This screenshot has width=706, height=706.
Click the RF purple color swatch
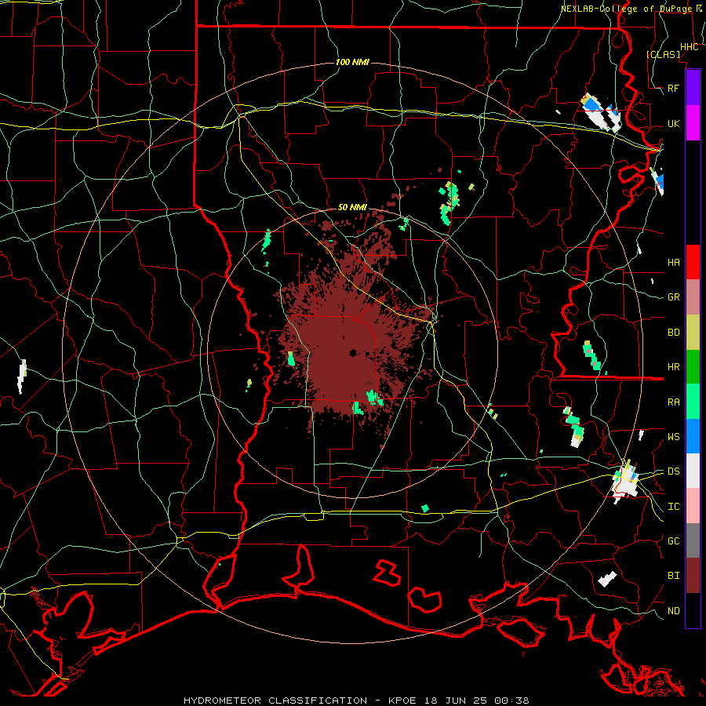click(x=693, y=88)
